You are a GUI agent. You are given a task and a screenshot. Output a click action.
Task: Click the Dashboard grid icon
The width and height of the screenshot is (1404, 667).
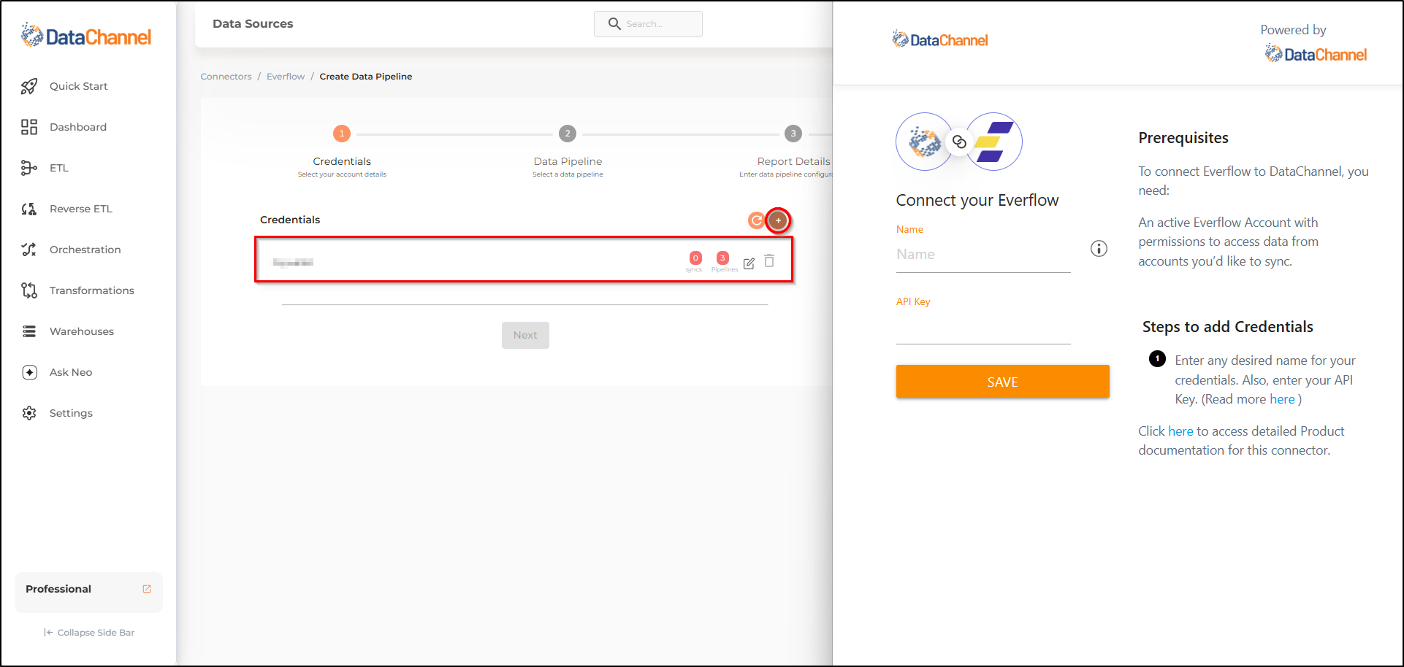[29, 127]
